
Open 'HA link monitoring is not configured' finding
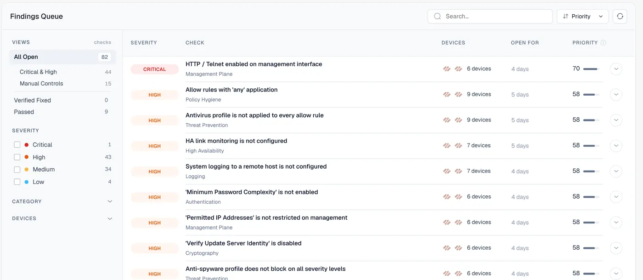[236, 141]
